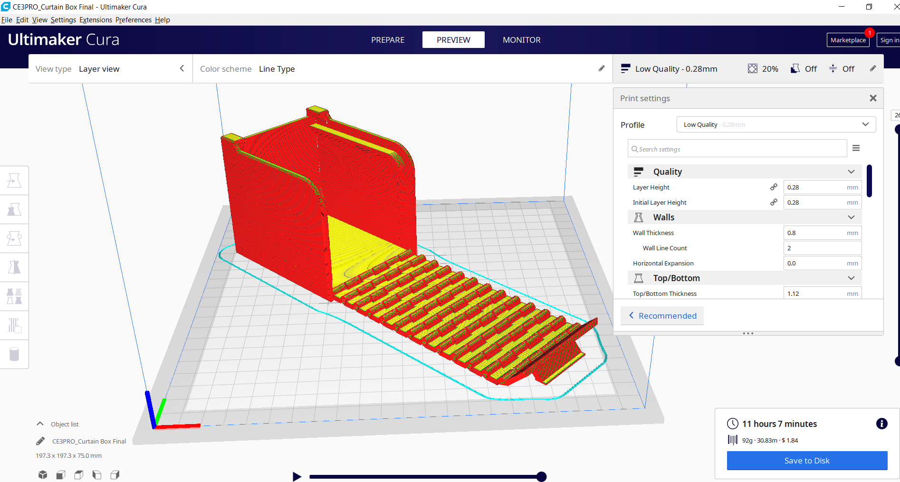
Task: Open the Profile dropdown
Action: click(776, 124)
